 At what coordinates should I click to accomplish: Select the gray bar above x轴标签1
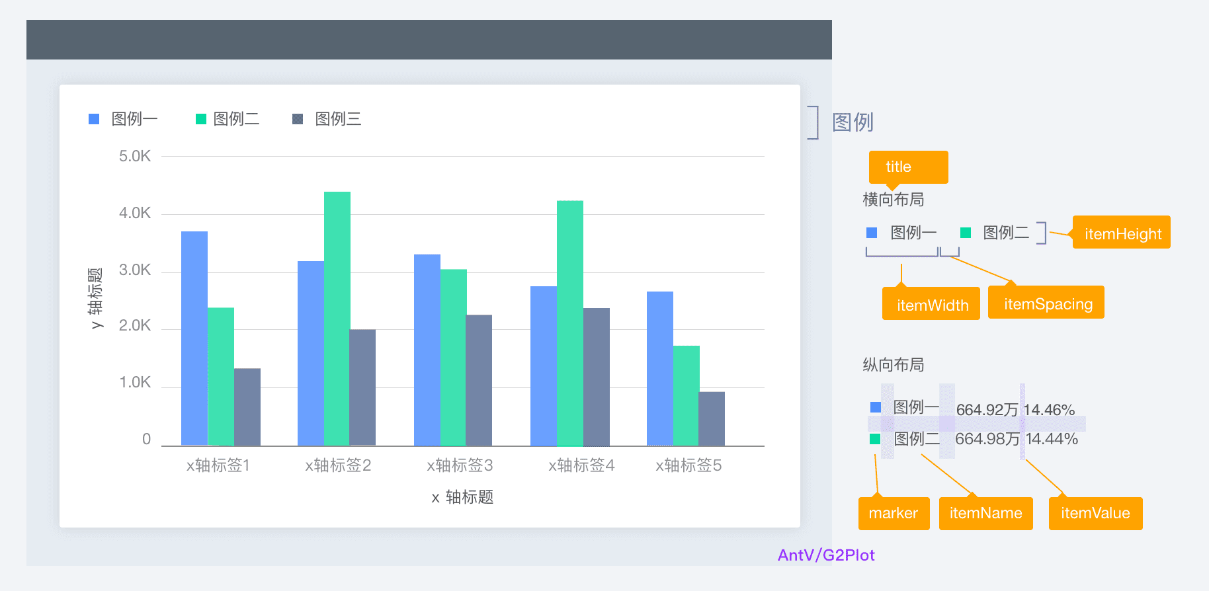tap(247, 407)
